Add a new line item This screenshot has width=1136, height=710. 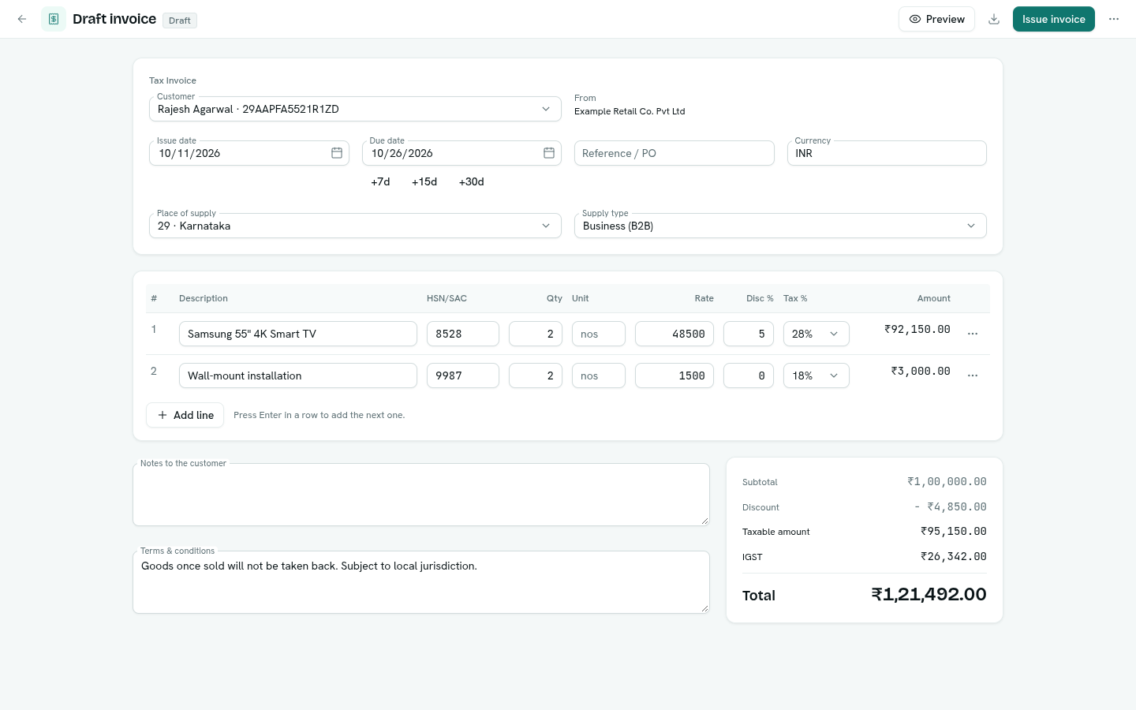point(185,415)
